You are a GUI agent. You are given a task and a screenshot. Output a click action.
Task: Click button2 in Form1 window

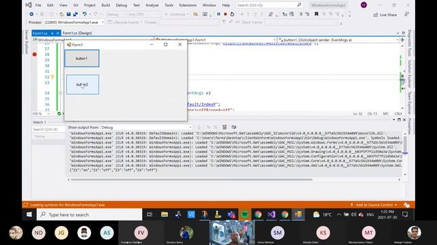coord(83,84)
